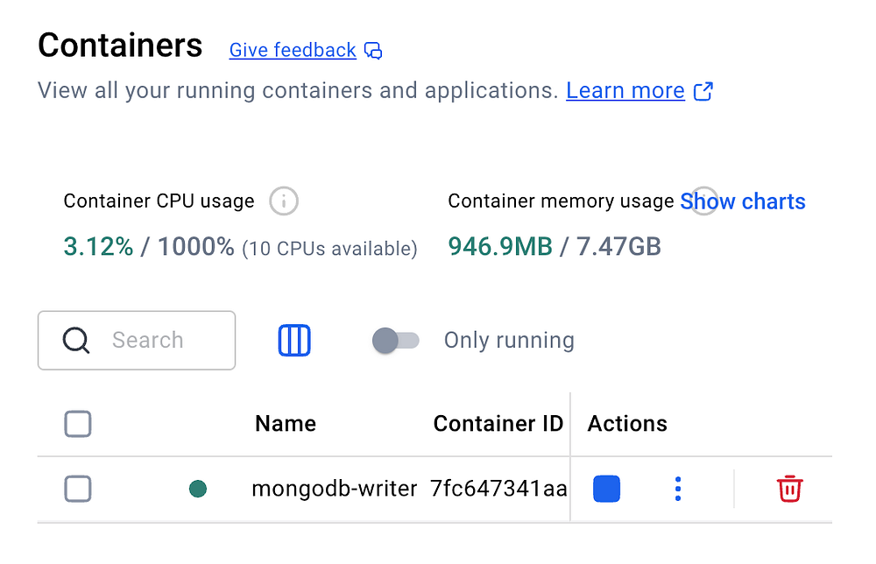Image resolution: width=876 pixels, height=564 pixels.
Task: Click the green running status dot
Action: (x=198, y=489)
